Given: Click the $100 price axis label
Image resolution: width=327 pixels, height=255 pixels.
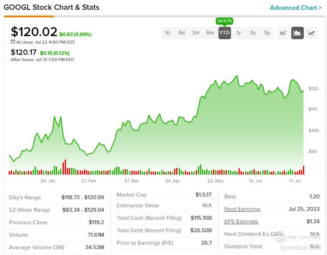Looking at the screenshot, I should click(314, 131).
